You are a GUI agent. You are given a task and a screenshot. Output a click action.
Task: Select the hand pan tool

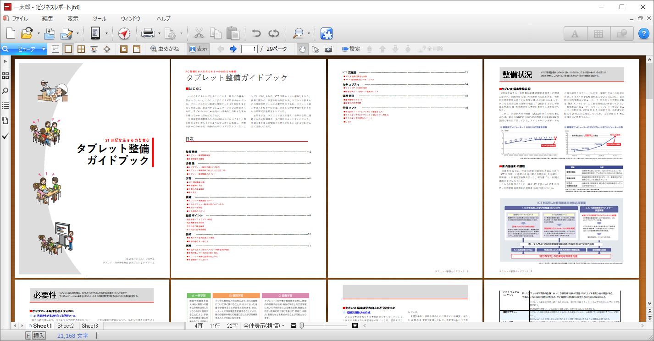point(302,49)
